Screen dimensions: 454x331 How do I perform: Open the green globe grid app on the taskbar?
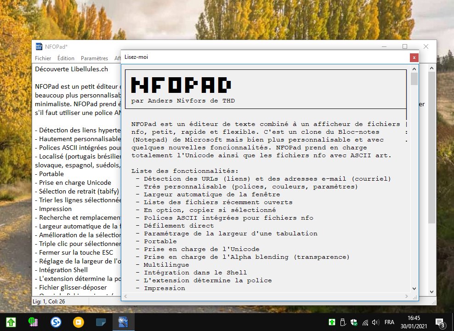[33, 322]
